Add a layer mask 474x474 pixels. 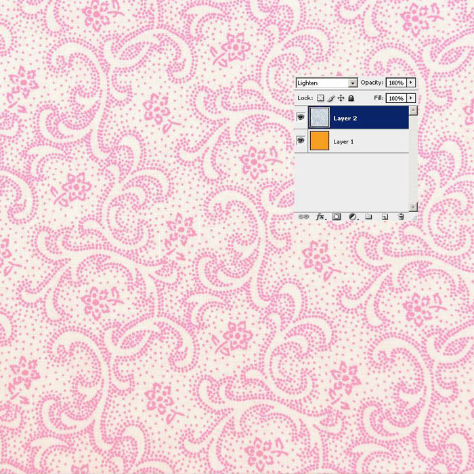[336, 217]
